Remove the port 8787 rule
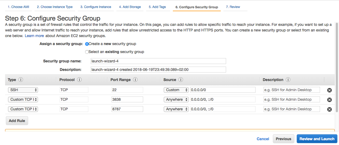 click(x=329, y=109)
